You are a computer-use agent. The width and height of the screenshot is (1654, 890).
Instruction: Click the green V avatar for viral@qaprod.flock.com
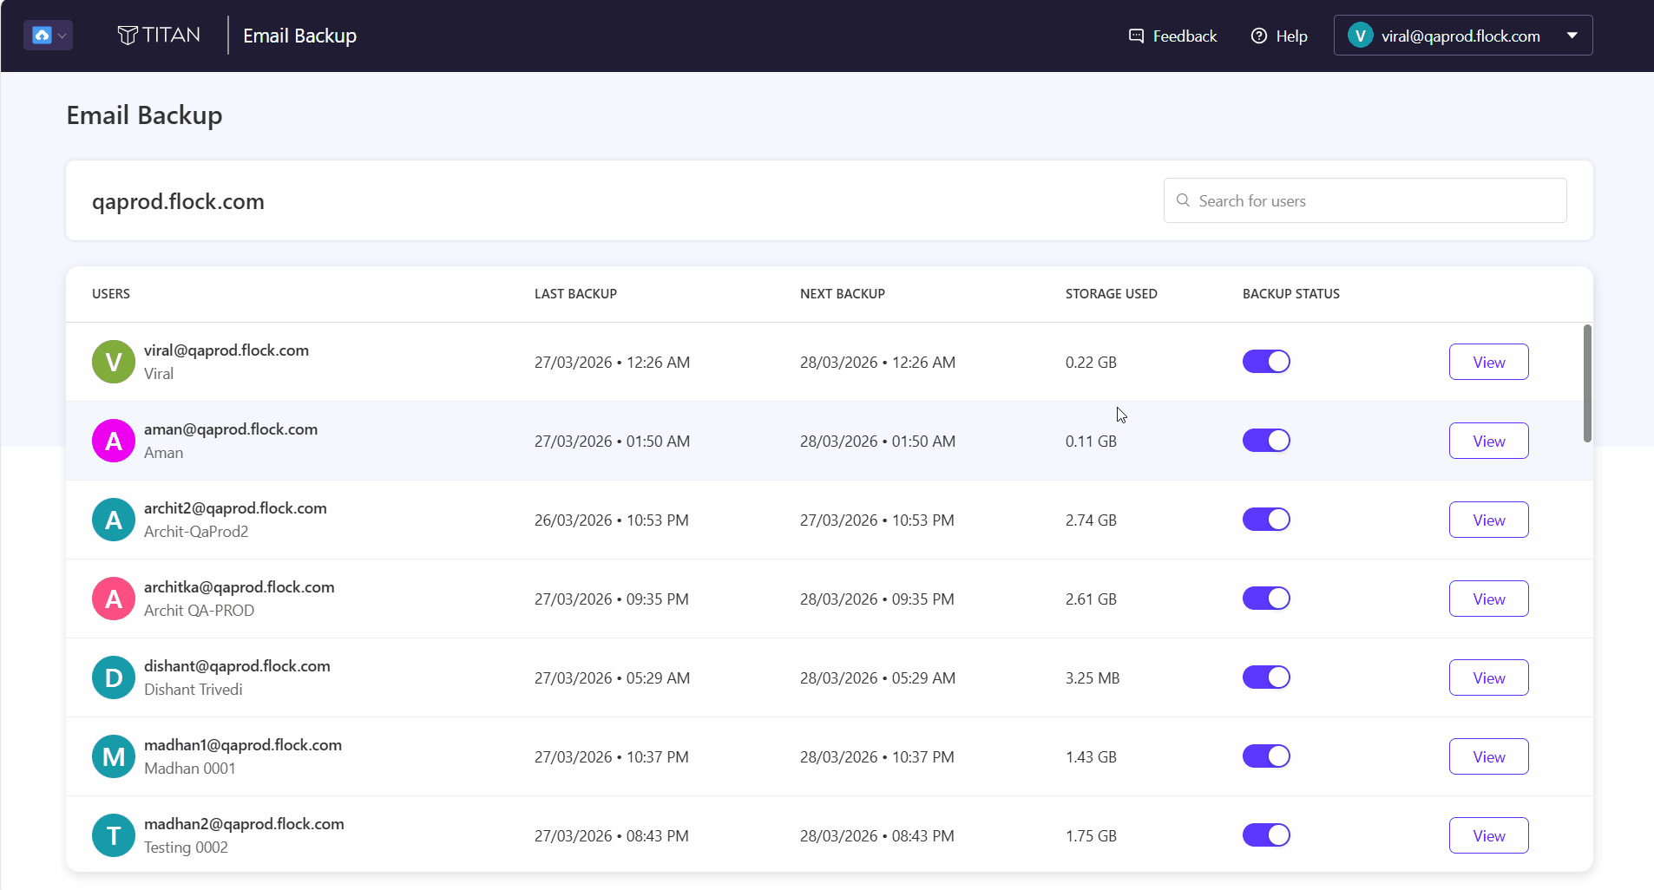point(114,362)
